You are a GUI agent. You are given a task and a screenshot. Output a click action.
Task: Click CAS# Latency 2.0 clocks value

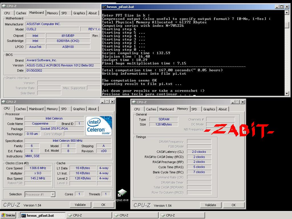199,152
